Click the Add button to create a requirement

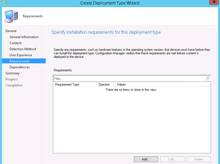146,159
